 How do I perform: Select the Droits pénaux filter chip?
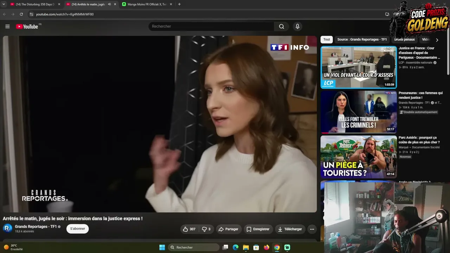[x=404, y=40]
